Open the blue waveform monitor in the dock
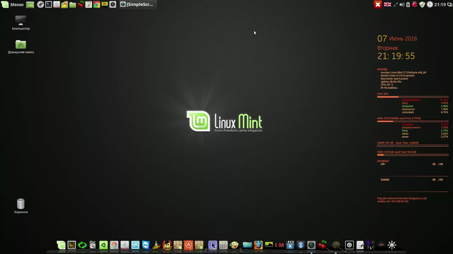The width and height of the screenshot is (453, 254). point(135,245)
